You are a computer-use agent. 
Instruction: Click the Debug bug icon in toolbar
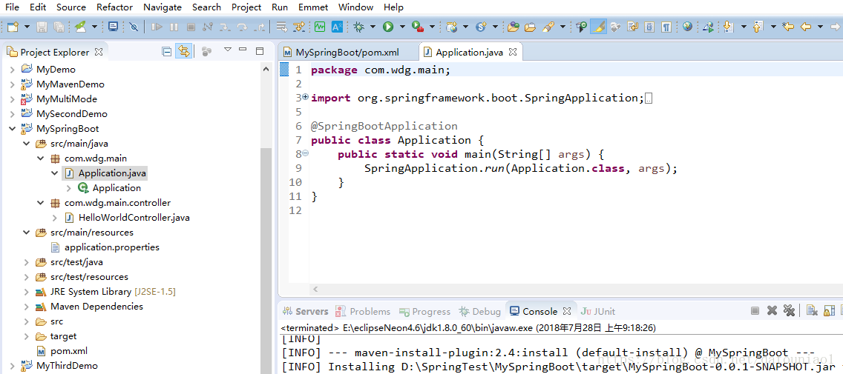click(x=359, y=27)
